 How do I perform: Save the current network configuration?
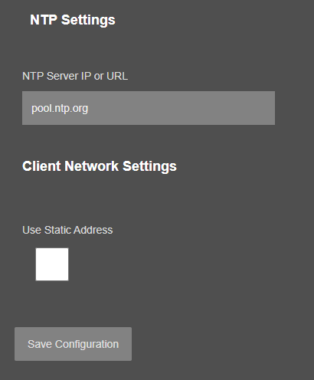73,344
